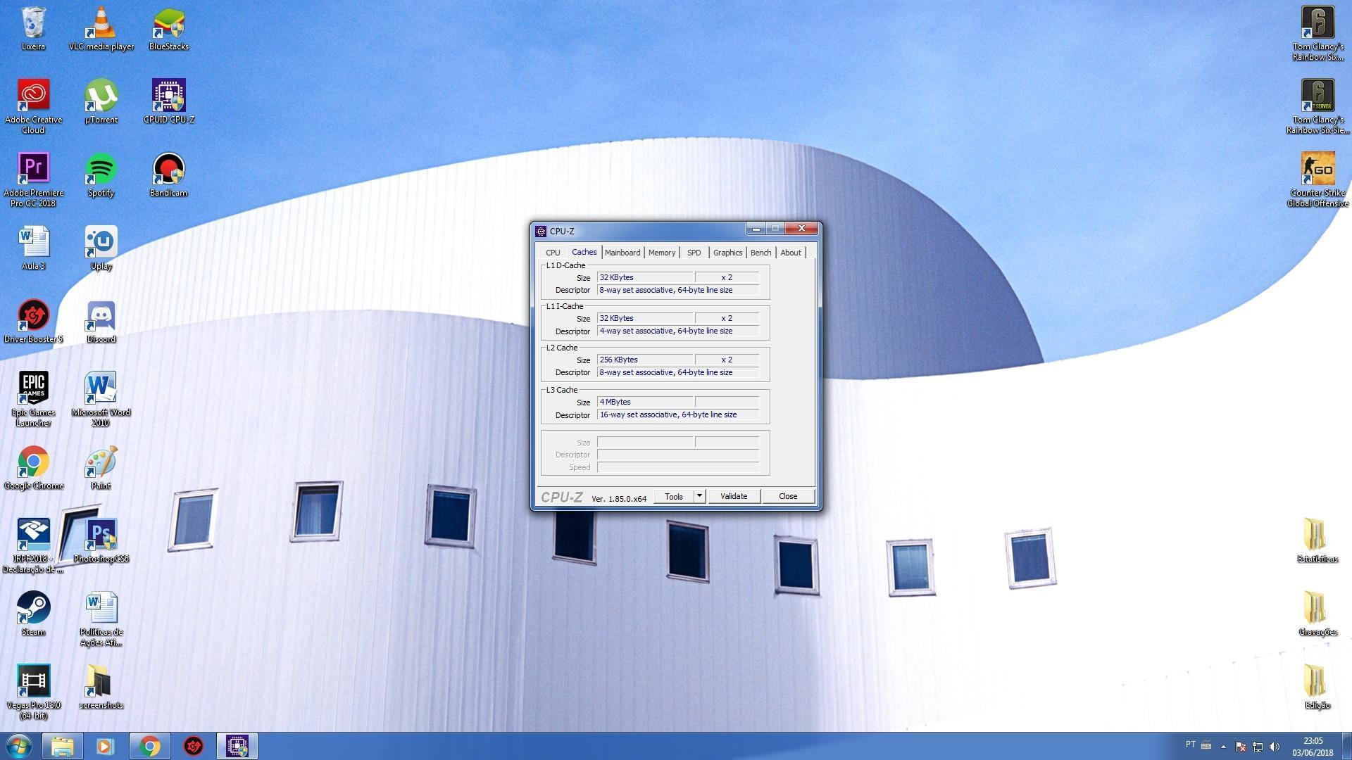Open Epic Games Launcher shortcut

coord(33,399)
